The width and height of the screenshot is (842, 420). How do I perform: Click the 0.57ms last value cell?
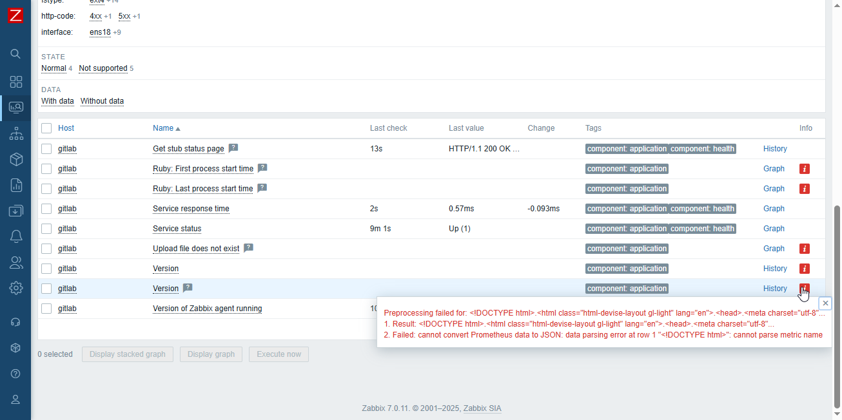point(462,209)
